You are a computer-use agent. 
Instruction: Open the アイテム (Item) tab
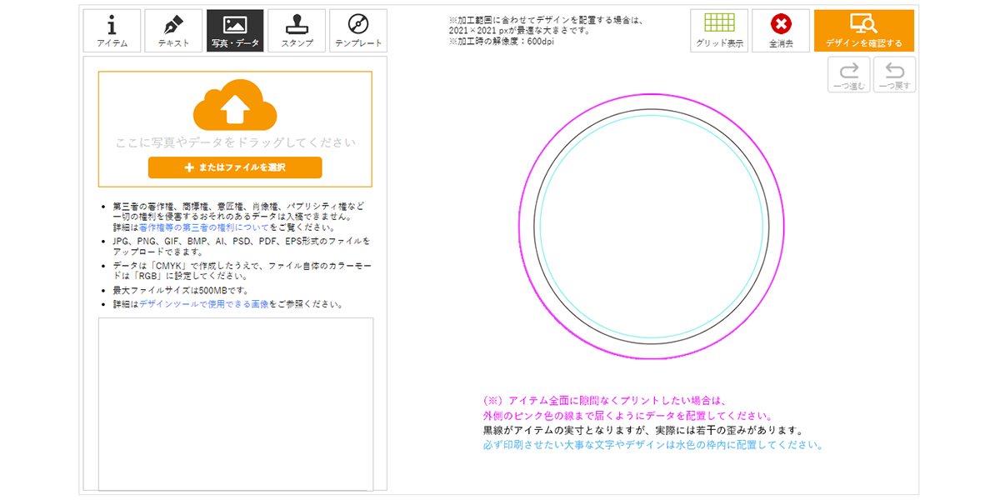[112, 31]
